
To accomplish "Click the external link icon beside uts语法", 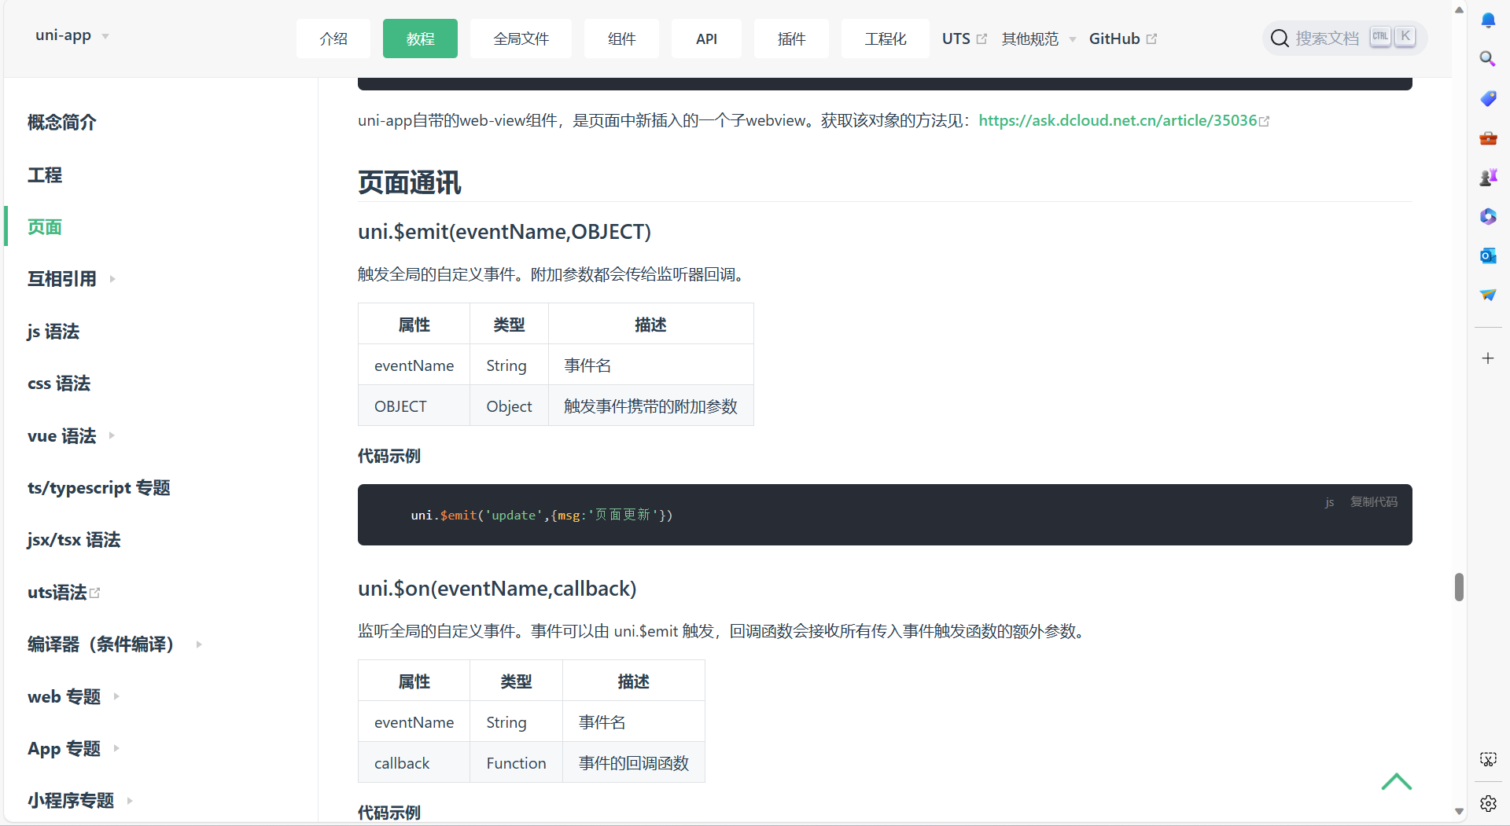I will click(x=95, y=593).
